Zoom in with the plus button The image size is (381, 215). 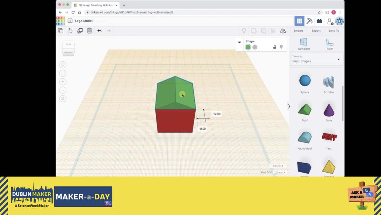click(63, 82)
